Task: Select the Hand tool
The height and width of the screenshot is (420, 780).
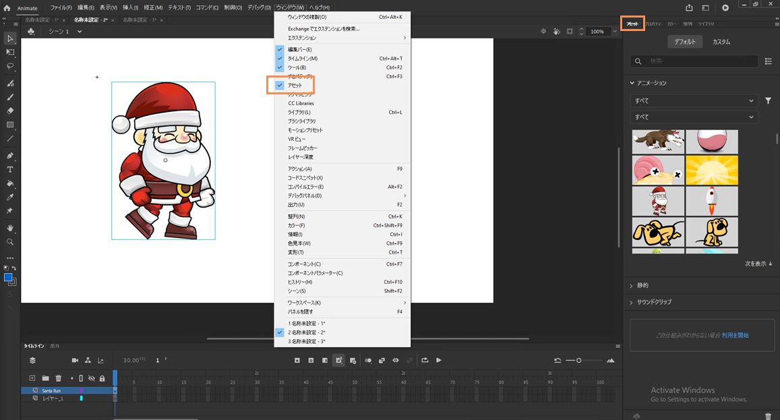Action: [x=10, y=228]
